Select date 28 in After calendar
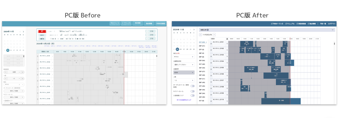Screen dimensions: 339x118 [x=187, y=49]
